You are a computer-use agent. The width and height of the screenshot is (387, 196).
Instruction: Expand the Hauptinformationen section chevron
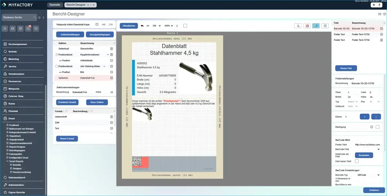pyautogui.click(x=108, y=55)
